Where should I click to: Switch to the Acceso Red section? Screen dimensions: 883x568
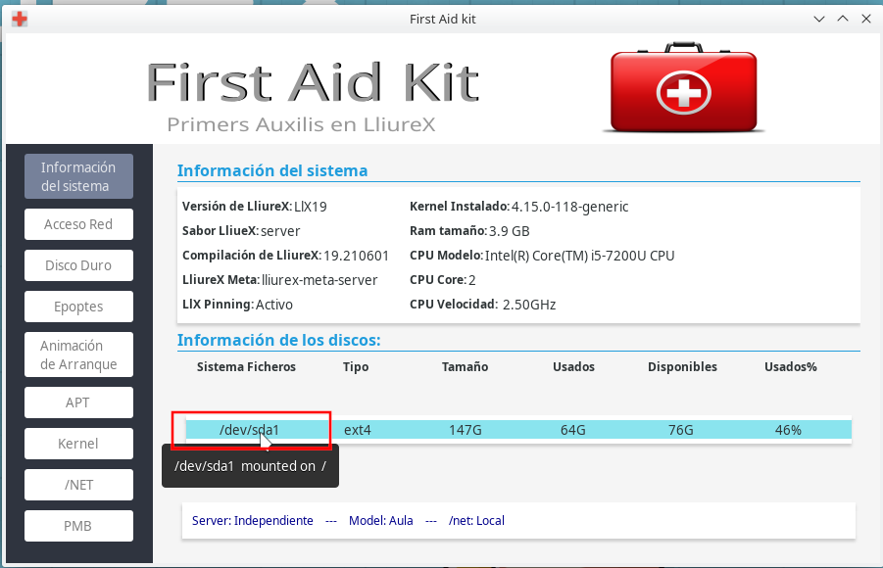[x=78, y=224]
